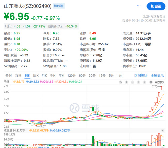Switch to the 五日 chart tab
Screen dimensions: 168x148
click(x=18, y=76)
